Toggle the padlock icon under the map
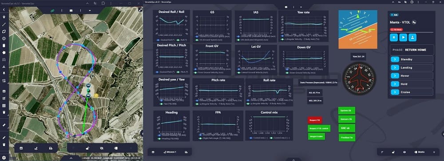The image size is (444, 161). (88, 148)
